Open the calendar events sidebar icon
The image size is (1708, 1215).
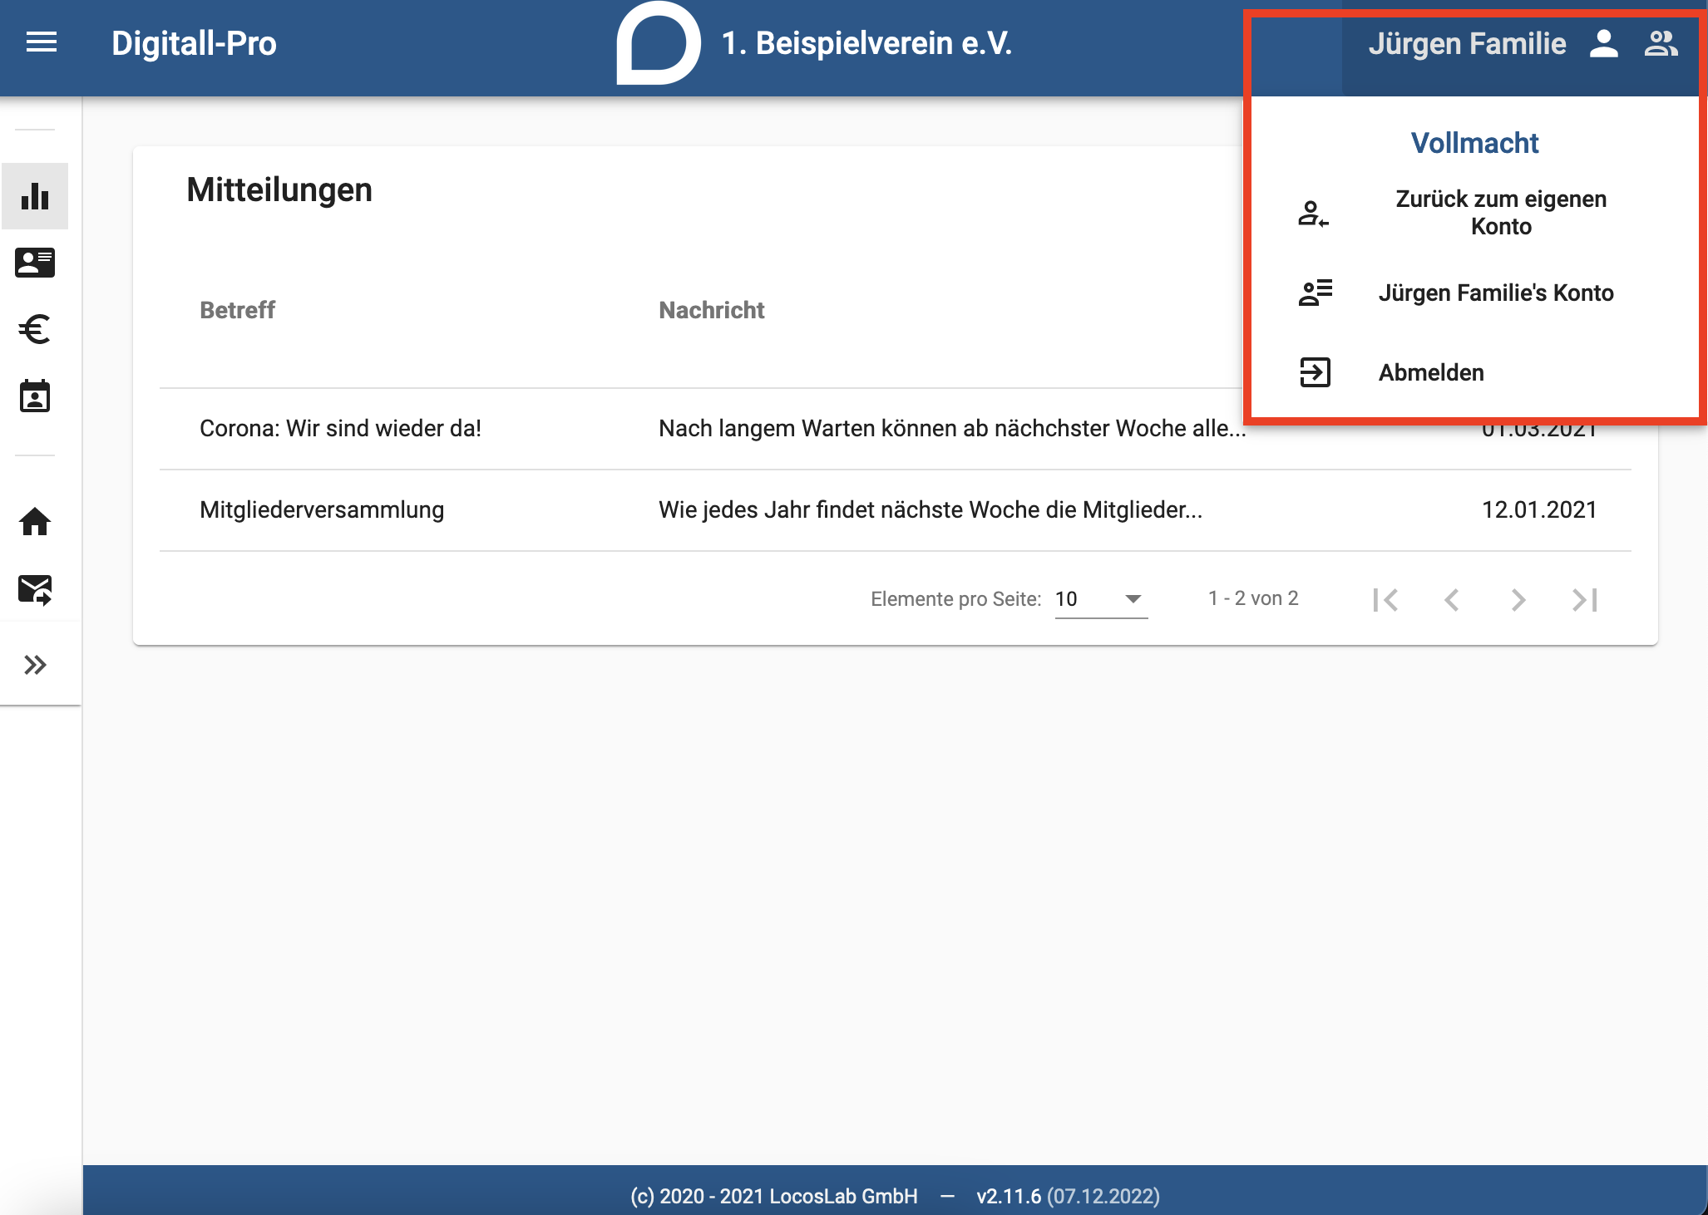pos(35,396)
